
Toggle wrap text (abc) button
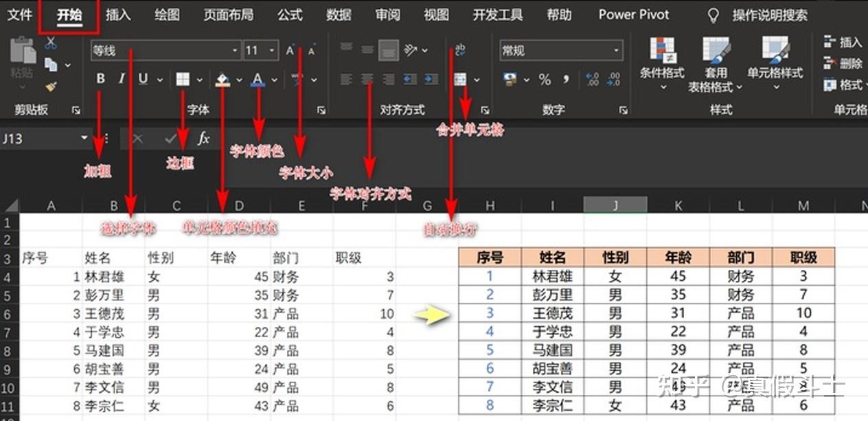point(460,49)
